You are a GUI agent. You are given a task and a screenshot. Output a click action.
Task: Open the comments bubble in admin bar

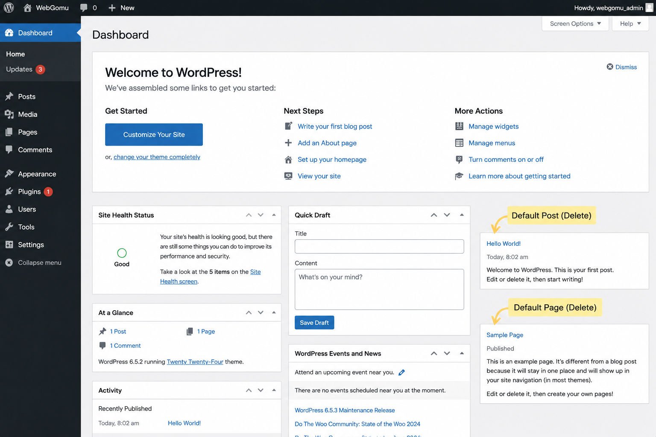(x=84, y=8)
